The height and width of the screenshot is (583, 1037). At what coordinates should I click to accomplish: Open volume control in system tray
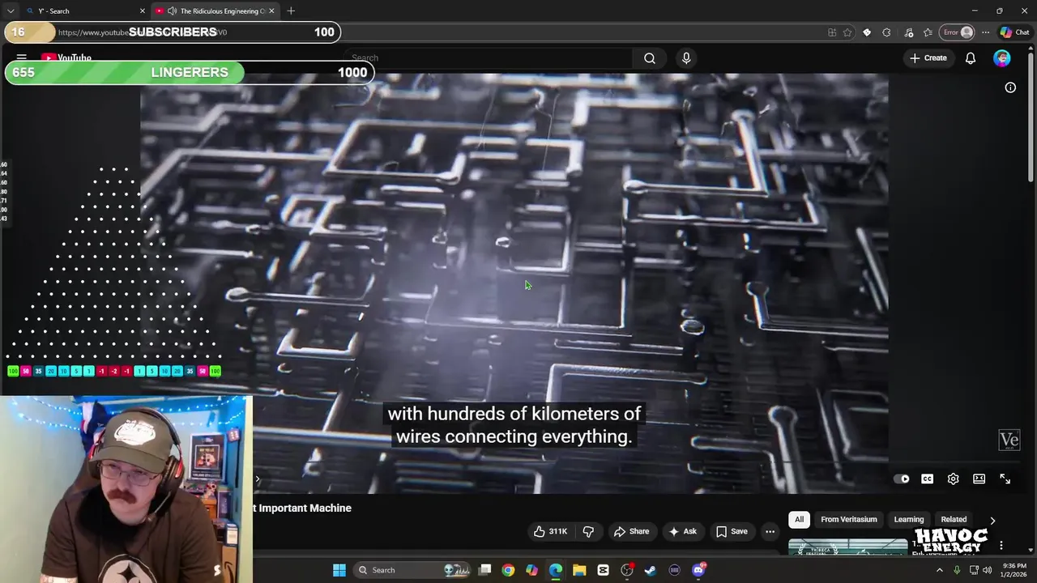[x=988, y=570]
